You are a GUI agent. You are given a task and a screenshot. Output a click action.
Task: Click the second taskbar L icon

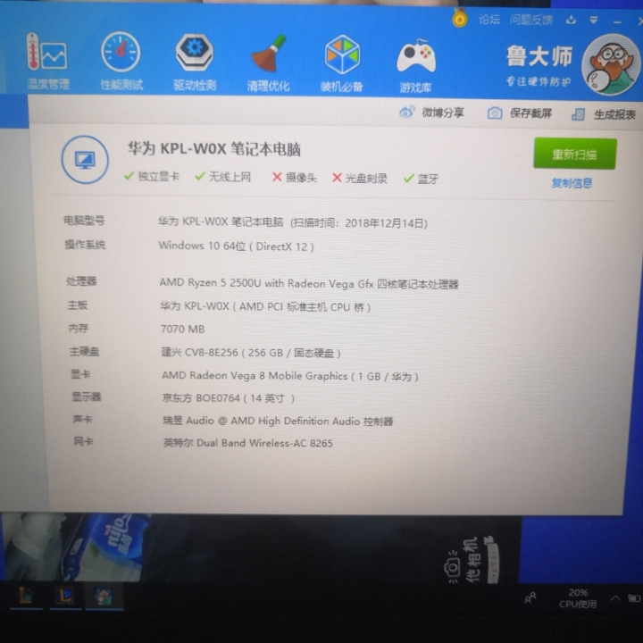click(x=65, y=596)
